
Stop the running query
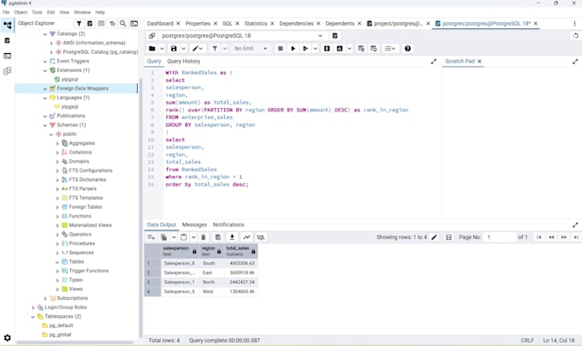tap(281, 49)
